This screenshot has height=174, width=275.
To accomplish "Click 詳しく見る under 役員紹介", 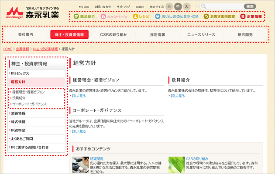I will click(x=178, y=96).
